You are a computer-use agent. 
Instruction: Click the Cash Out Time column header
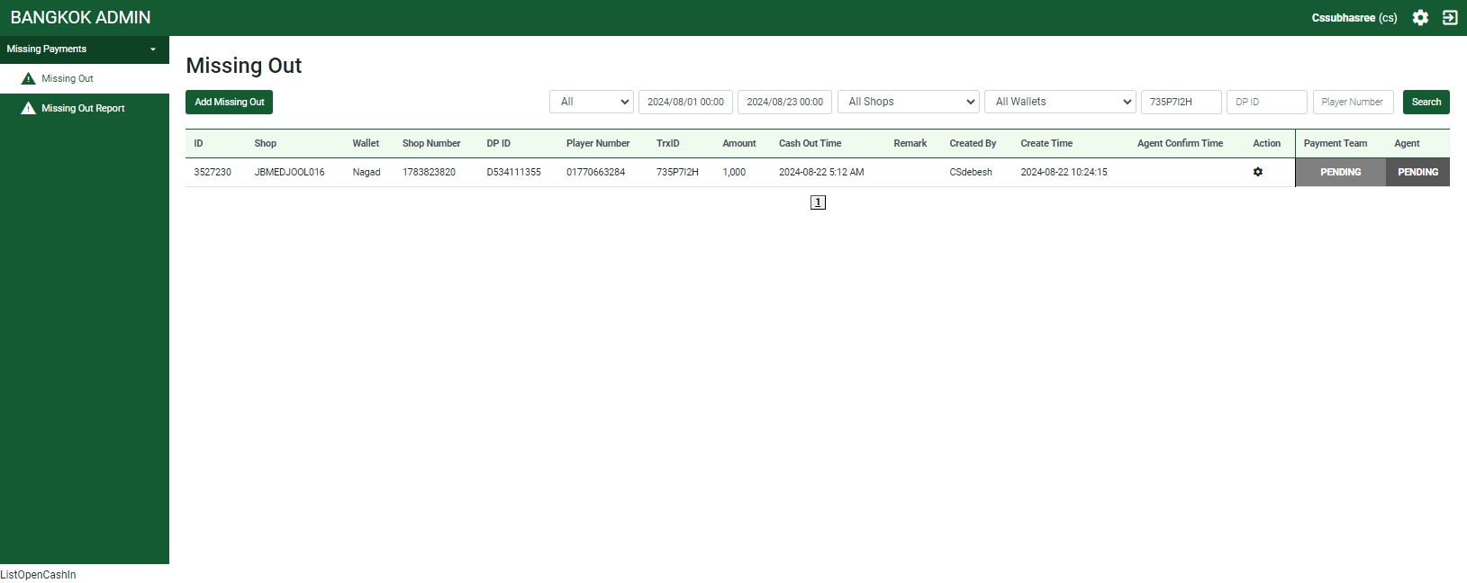[810, 143]
